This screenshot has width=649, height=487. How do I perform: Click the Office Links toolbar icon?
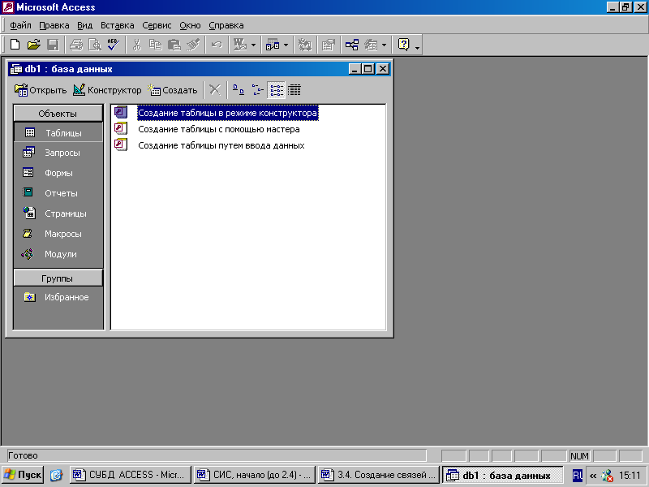tap(240, 45)
